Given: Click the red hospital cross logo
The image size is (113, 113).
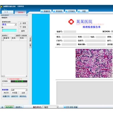Looking at the screenshot, I should tap(71, 22).
